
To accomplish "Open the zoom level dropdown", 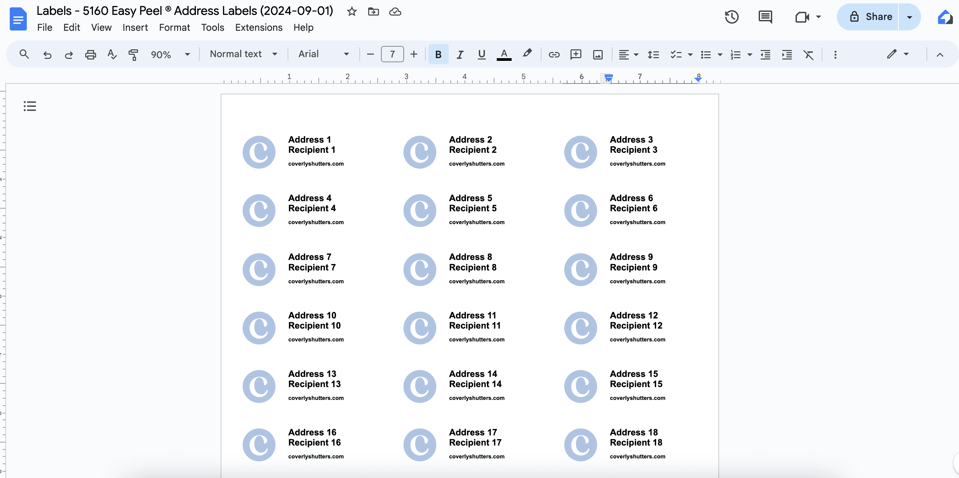I will (170, 54).
